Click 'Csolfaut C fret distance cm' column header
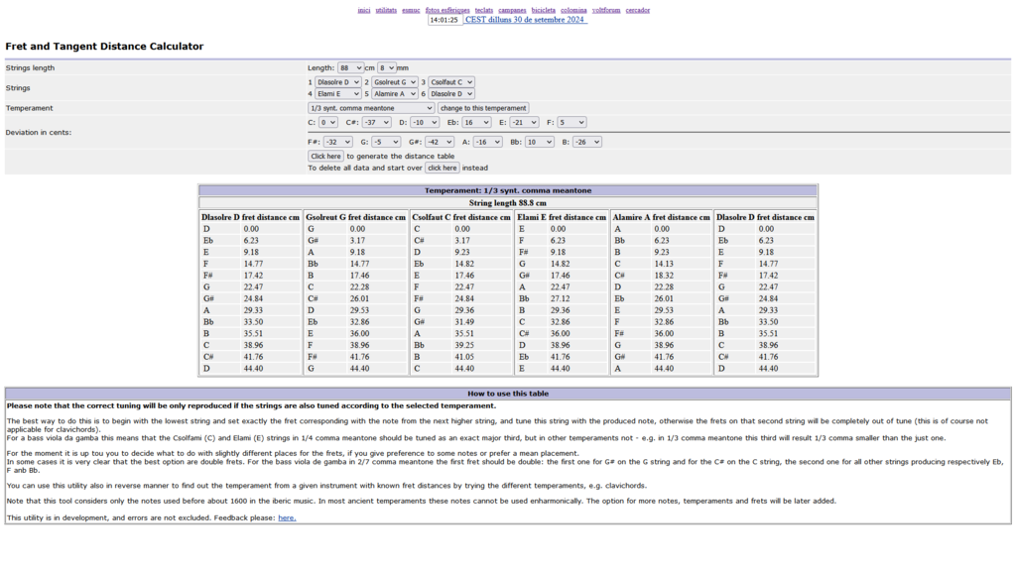Screen dimensions: 1016x571 coord(462,217)
